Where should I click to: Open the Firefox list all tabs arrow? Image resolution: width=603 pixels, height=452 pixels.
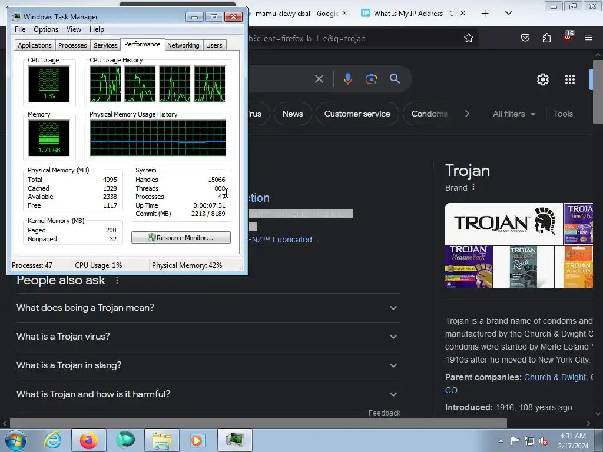click(508, 13)
